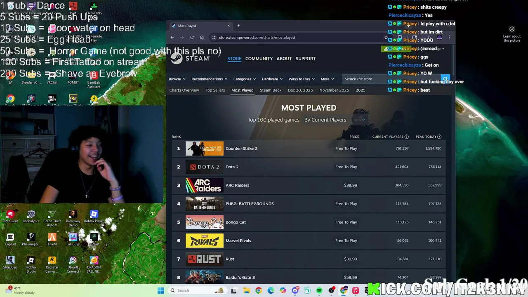Viewport: 528px width, 297px height.
Task: Open the Counter-Strike 2 game row
Action: (309, 148)
